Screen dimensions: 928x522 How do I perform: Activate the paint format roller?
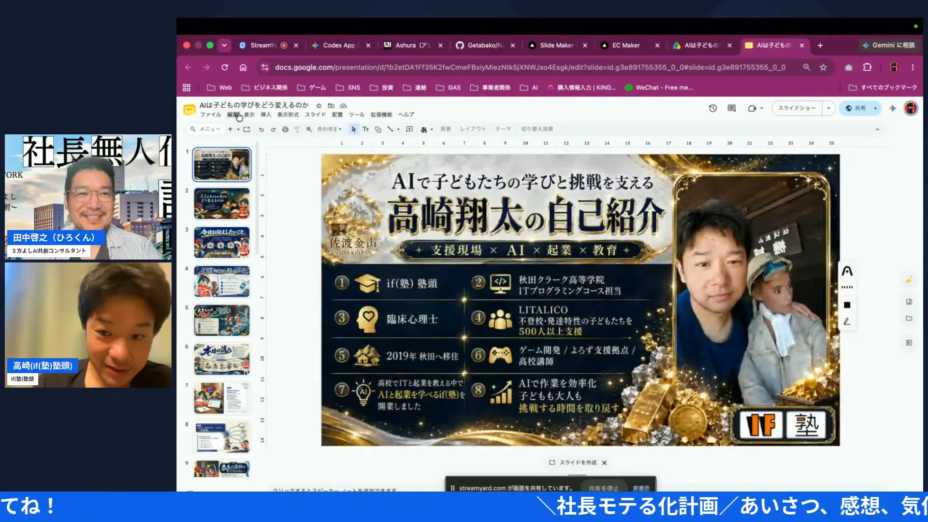pyautogui.click(x=297, y=130)
